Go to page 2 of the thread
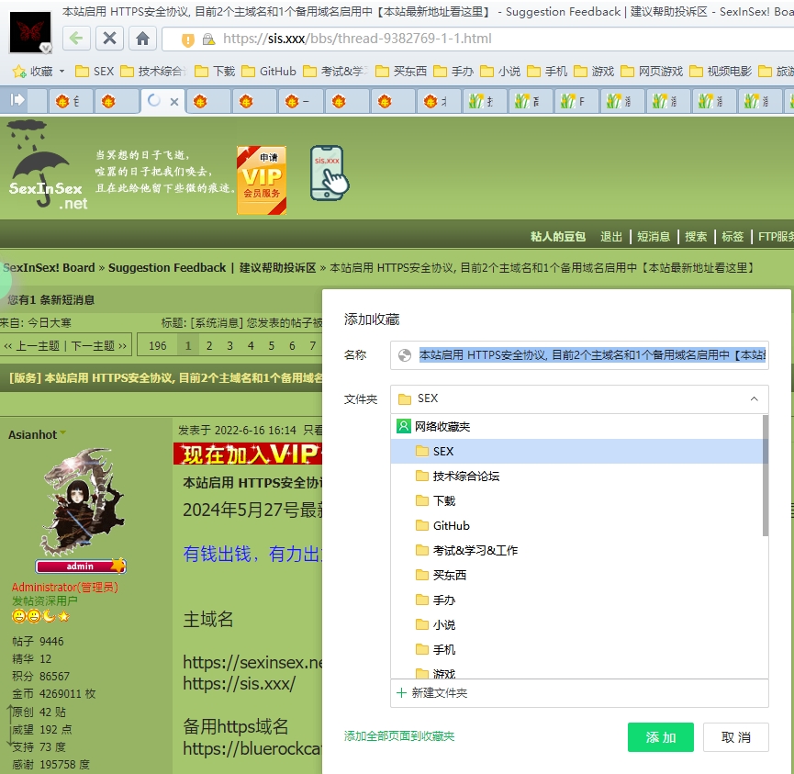The width and height of the screenshot is (794, 774). [x=209, y=346]
